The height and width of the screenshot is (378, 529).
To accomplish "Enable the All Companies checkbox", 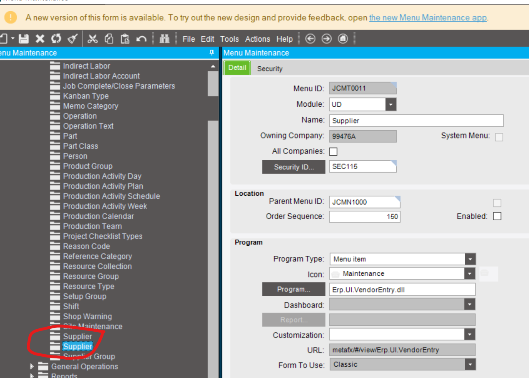I will (333, 151).
